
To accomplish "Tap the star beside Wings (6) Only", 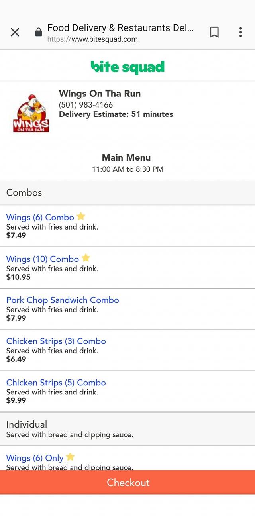I will (70, 457).
